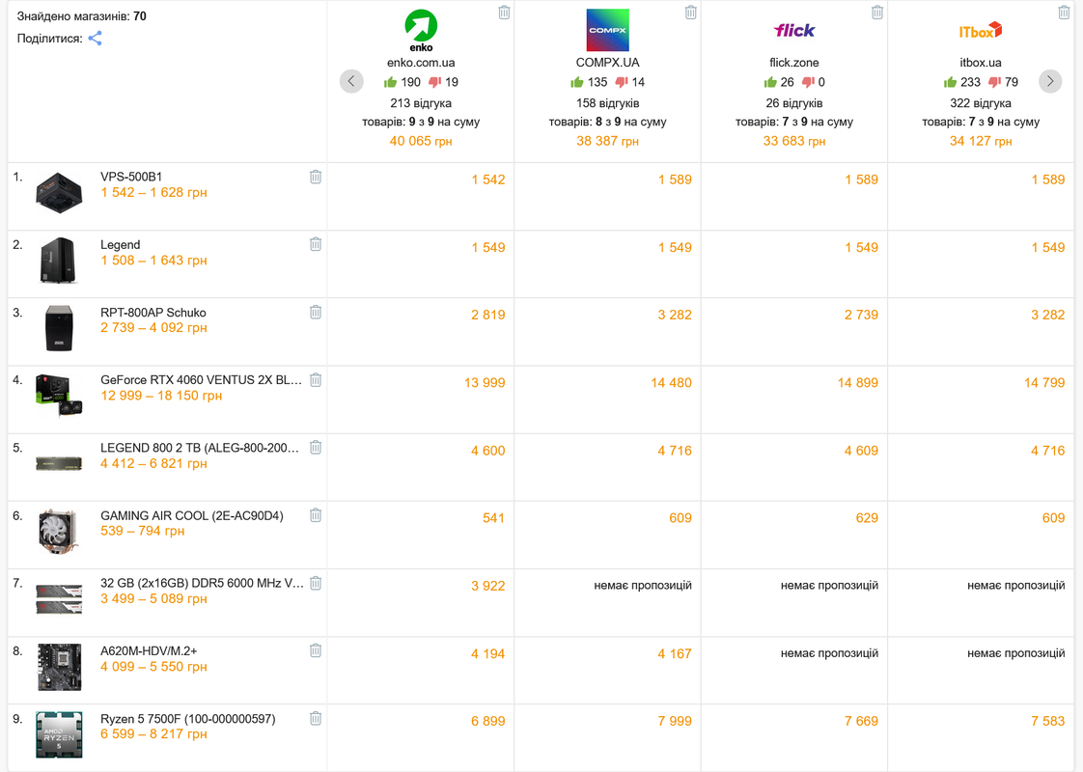Open the COMPX store logo
1083x772 pixels.
[608, 30]
